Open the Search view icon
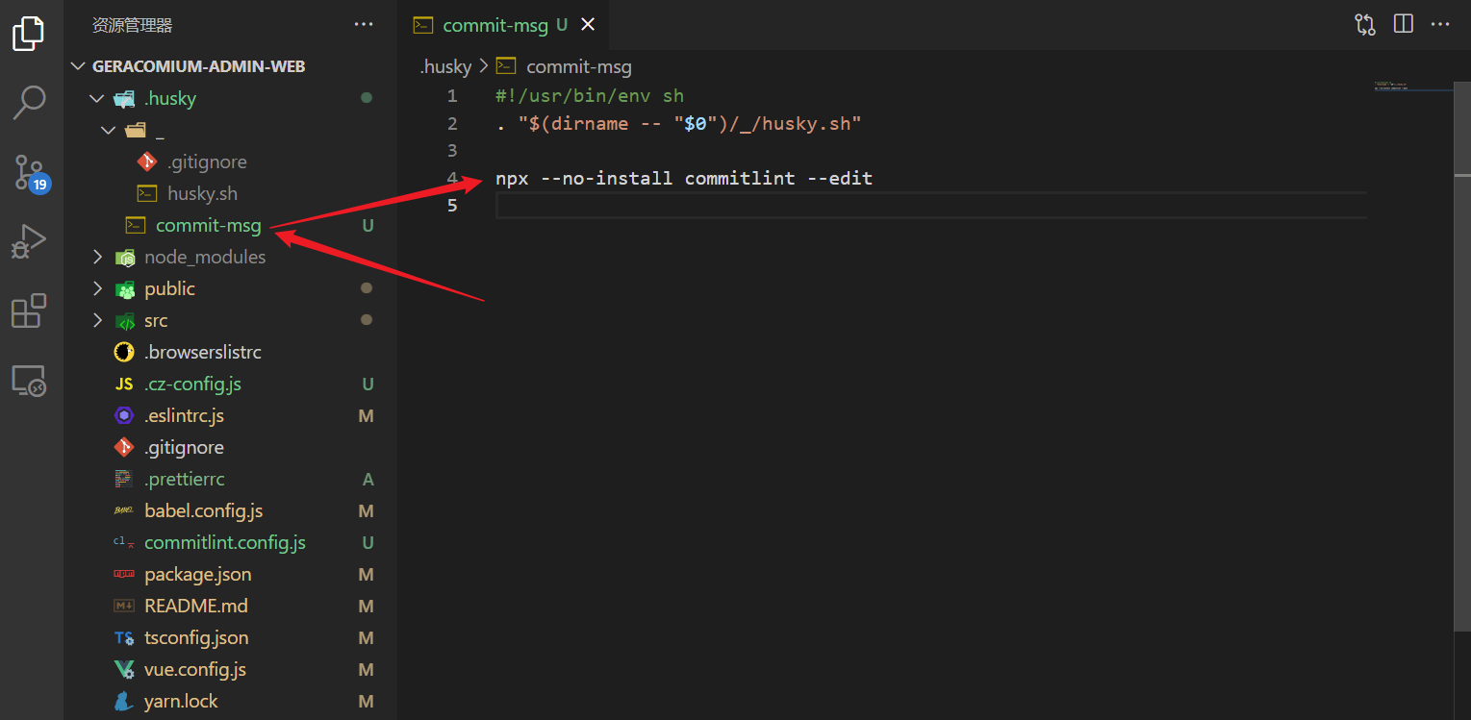 click(x=29, y=102)
